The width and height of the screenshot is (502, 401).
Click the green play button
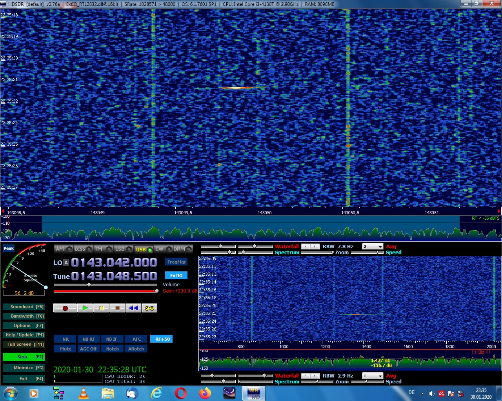85,308
